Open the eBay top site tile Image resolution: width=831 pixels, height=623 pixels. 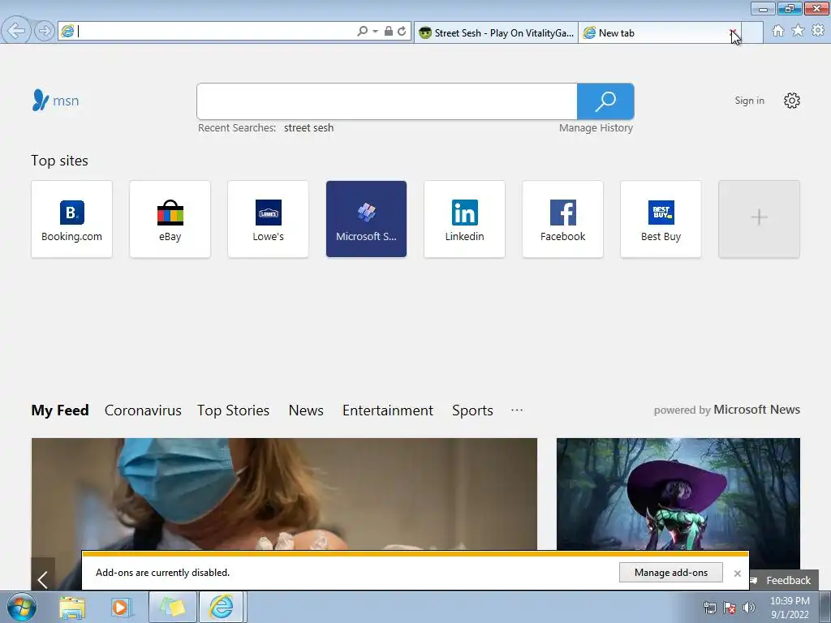[x=170, y=219]
